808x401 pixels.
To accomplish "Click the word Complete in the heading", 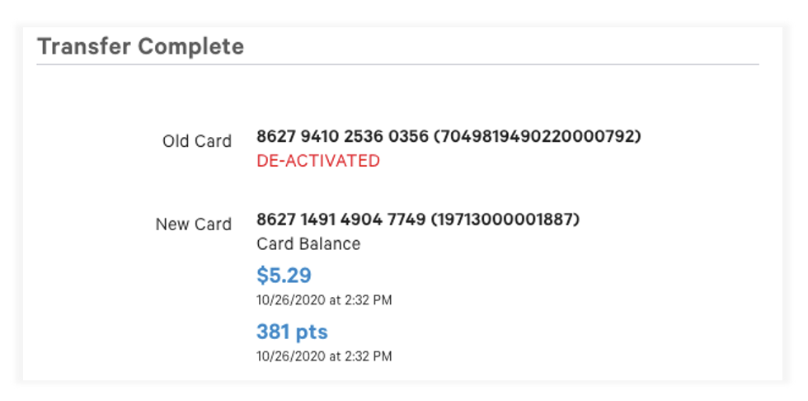I will pyautogui.click(x=191, y=46).
